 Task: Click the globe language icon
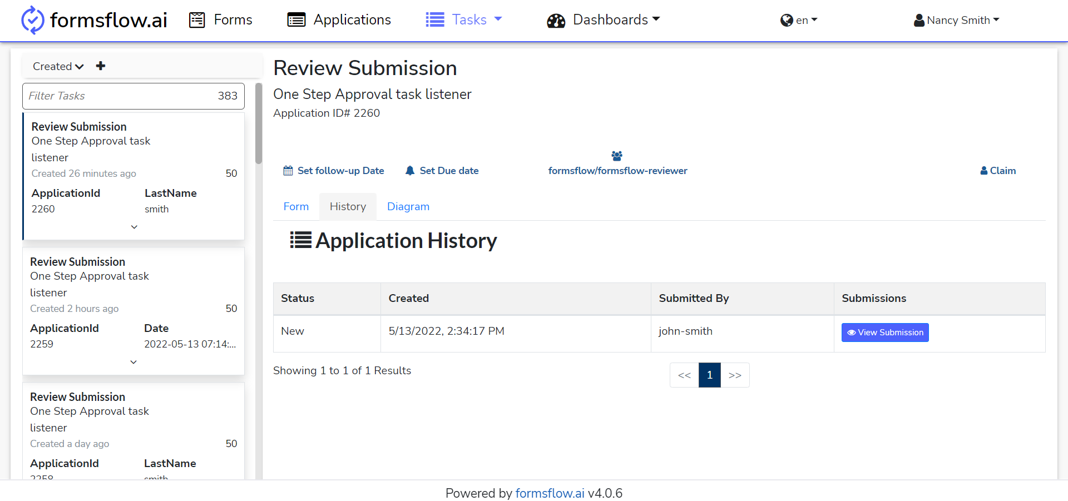(x=787, y=20)
